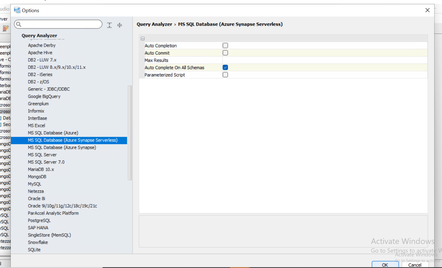
Task: Select SAP HANA in the tree
Action: pos(38,228)
